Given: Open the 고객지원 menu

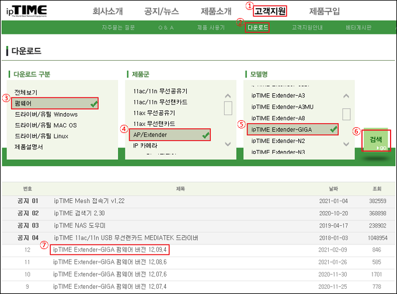Looking at the screenshot, I should (270, 11).
